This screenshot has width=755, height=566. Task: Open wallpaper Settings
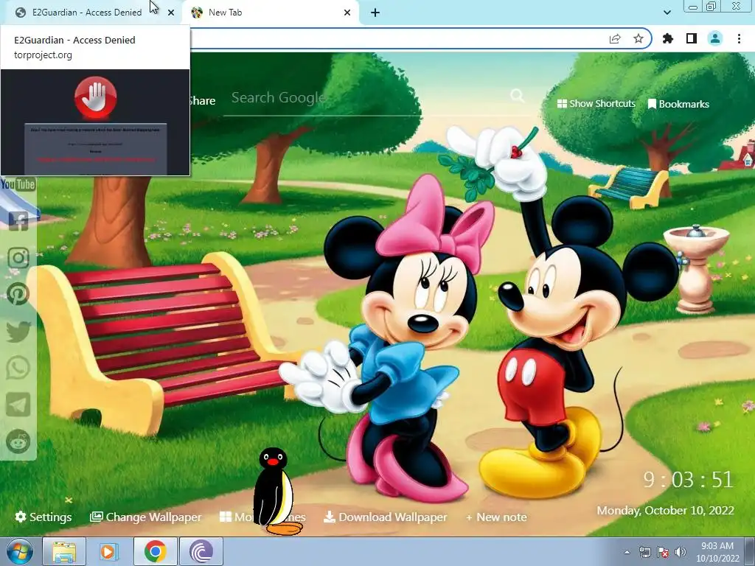[x=44, y=517]
